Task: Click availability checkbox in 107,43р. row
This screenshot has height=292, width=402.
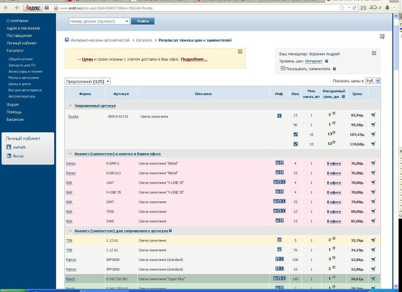Action: (x=295, y=134)
